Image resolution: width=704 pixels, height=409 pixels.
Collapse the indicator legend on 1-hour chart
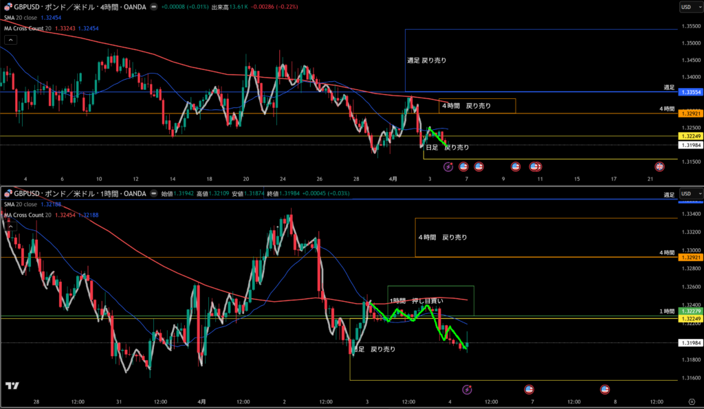pos(10,226)
